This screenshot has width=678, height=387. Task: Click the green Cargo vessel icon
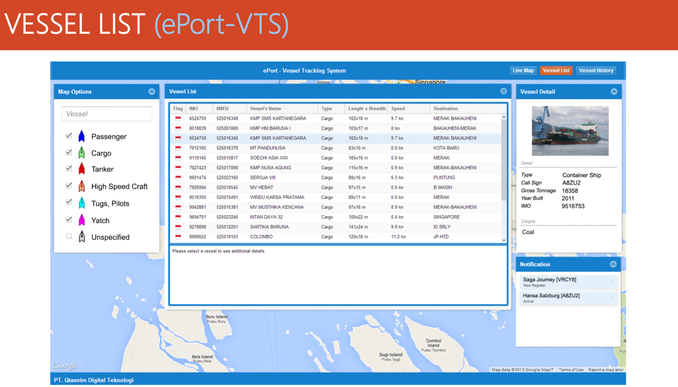82,153
